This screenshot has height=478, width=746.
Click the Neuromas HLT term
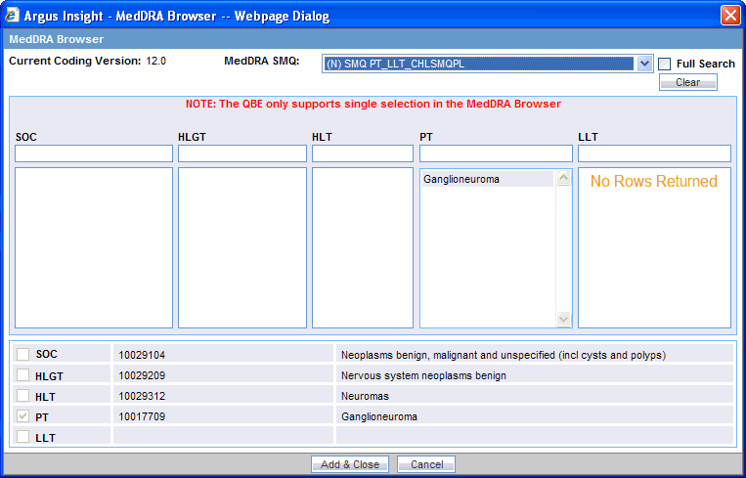tap(365, 396)
